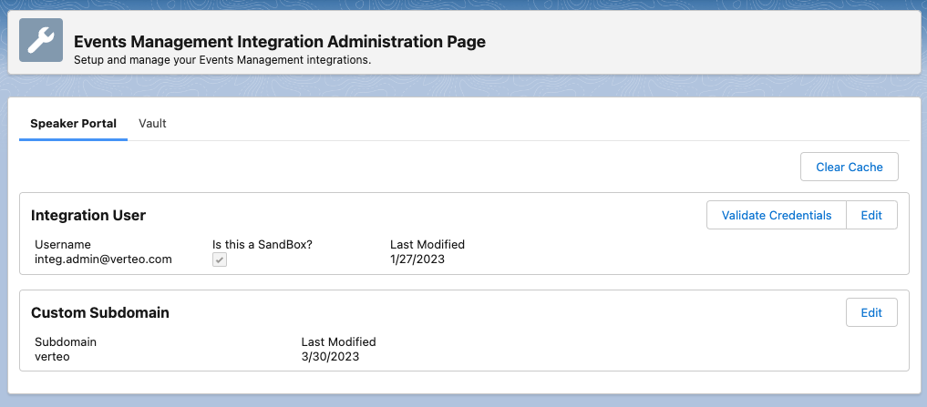The height and width of the screenshot is (407, 927).
Task: Click the verteo subdomain value
Action: pos(52,357)
